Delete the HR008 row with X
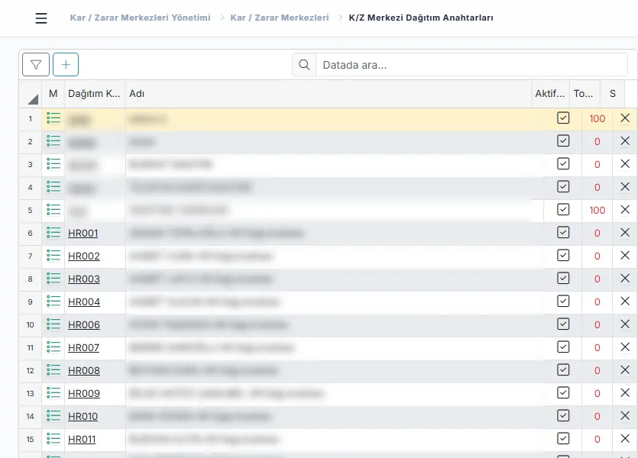The image size is (638, 458). tap(625, 370)
